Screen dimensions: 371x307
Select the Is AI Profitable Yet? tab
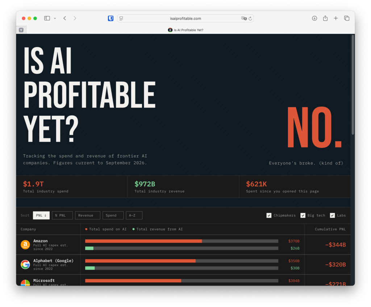tap(186, 30)
